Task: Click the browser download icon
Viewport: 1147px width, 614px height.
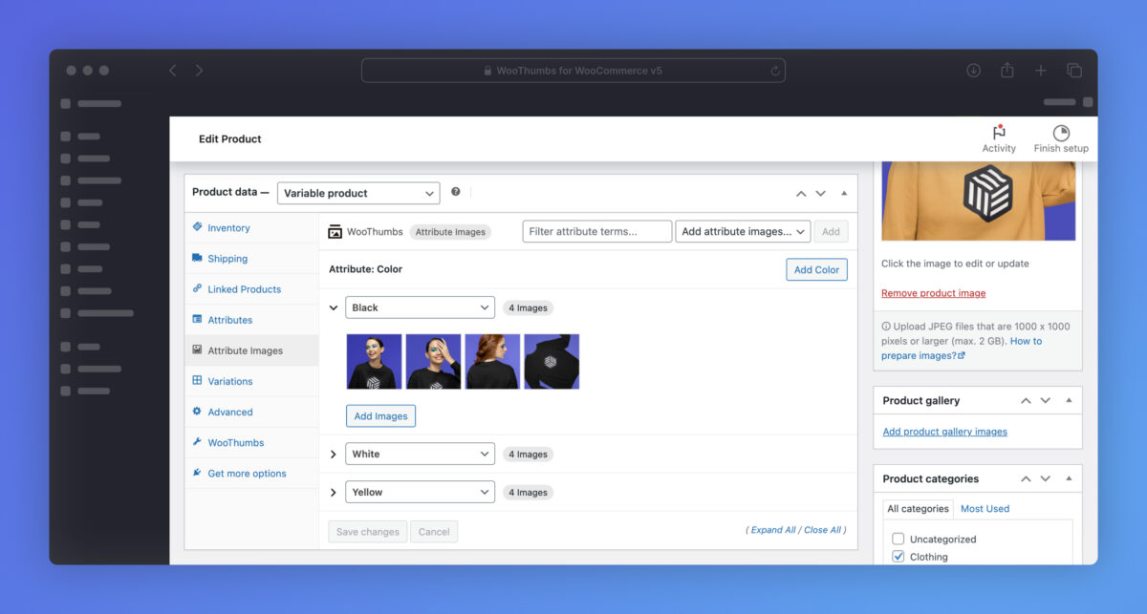Action: pos(973,71)
